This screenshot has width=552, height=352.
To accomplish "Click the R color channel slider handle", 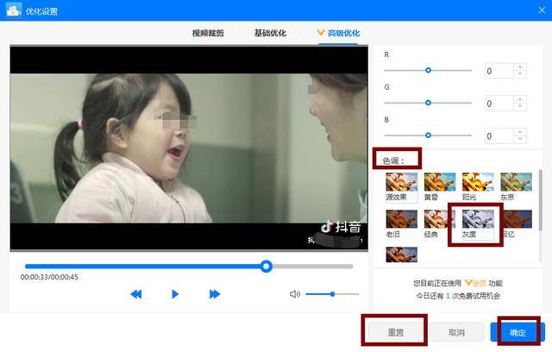I will pos(428,71).
